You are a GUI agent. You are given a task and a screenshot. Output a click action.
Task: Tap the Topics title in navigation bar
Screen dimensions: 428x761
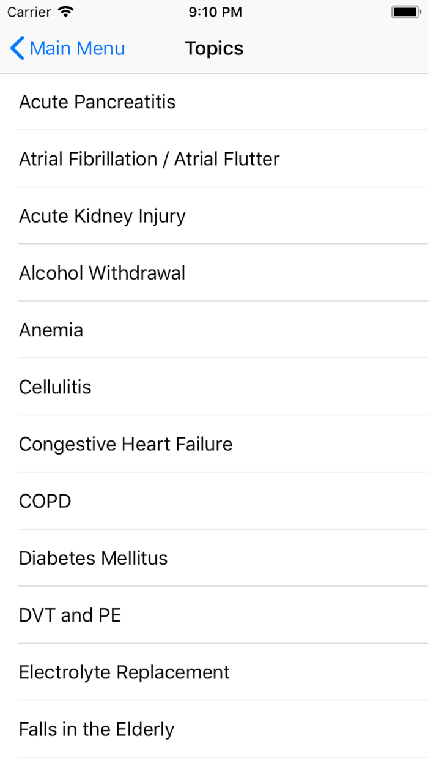pyautogui.click(x=214, y=48)
